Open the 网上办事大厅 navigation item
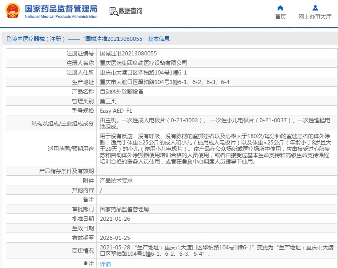Viewport: 338px width, 268px height. click(315, 17)
